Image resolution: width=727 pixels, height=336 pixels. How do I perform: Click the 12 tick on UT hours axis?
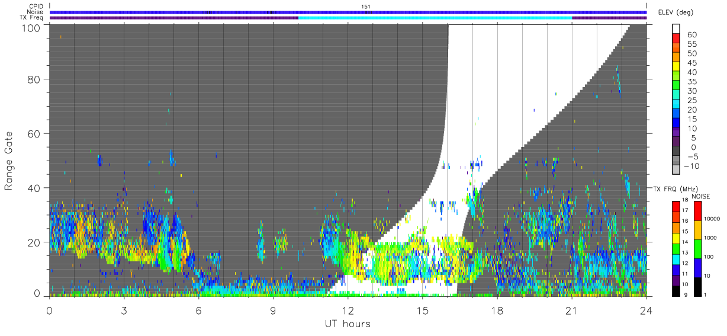tap(348, 309)
